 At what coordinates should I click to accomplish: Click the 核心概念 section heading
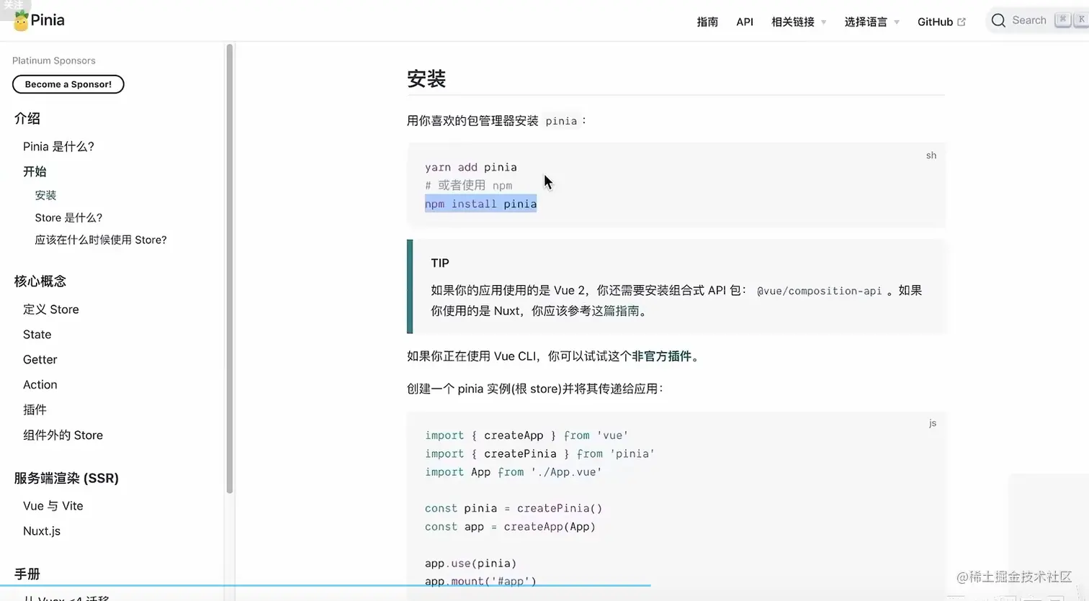point(40,281)
